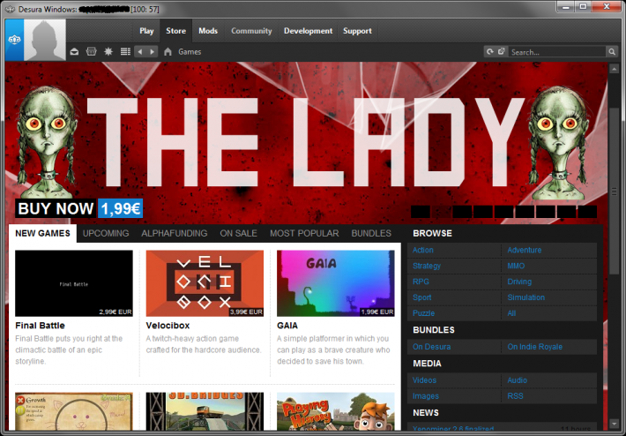Switch to MOST POPULAR tab
The image size is (626, 436).
coord(304,233)
